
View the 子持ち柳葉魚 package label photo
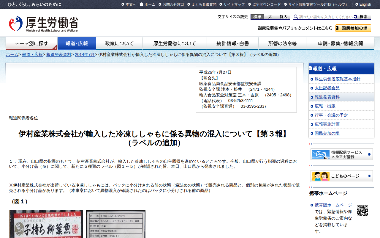(x=46, y=224)
